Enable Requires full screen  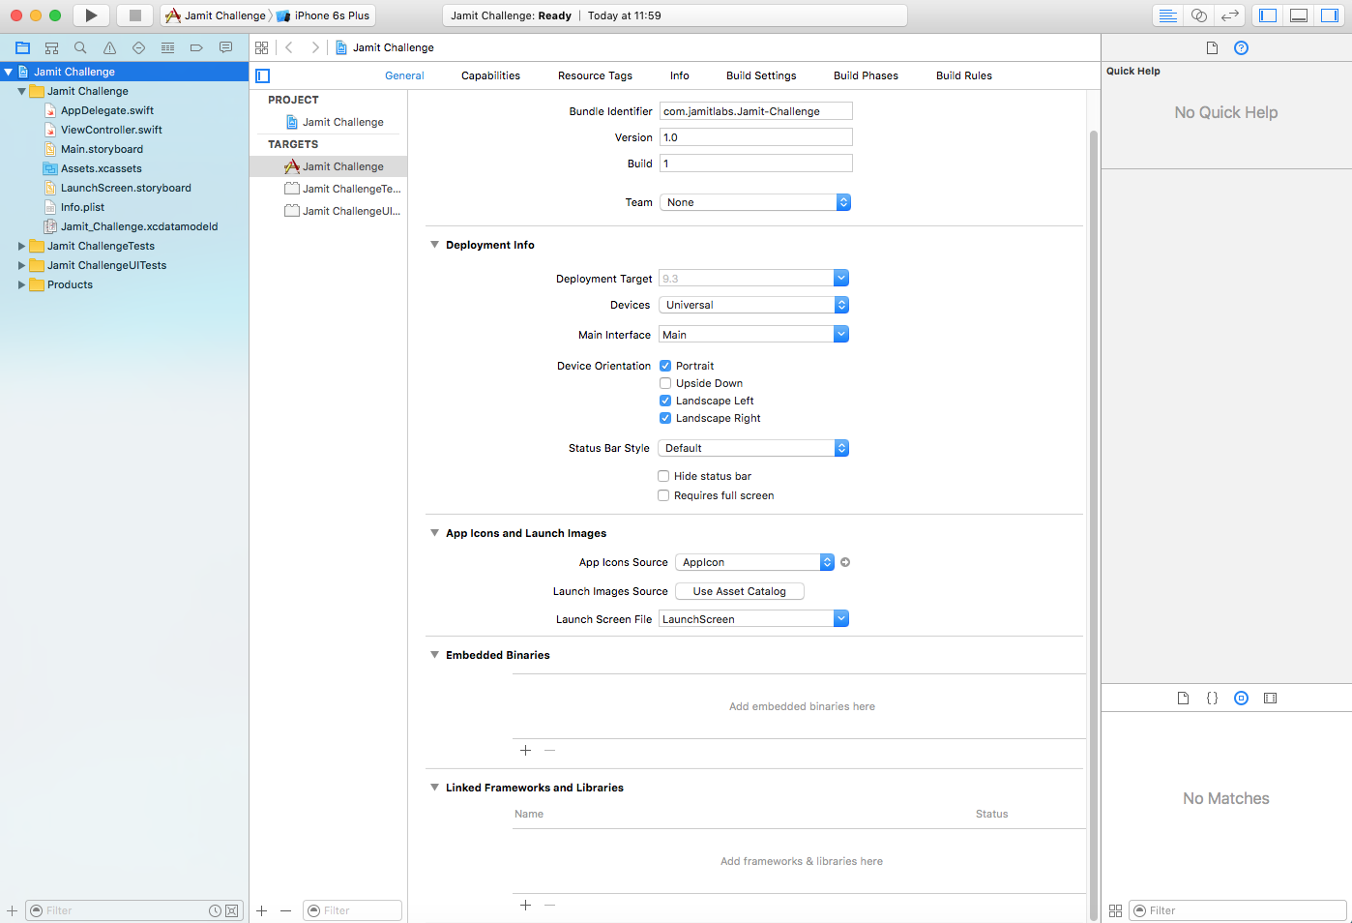(x=663, y=495)
